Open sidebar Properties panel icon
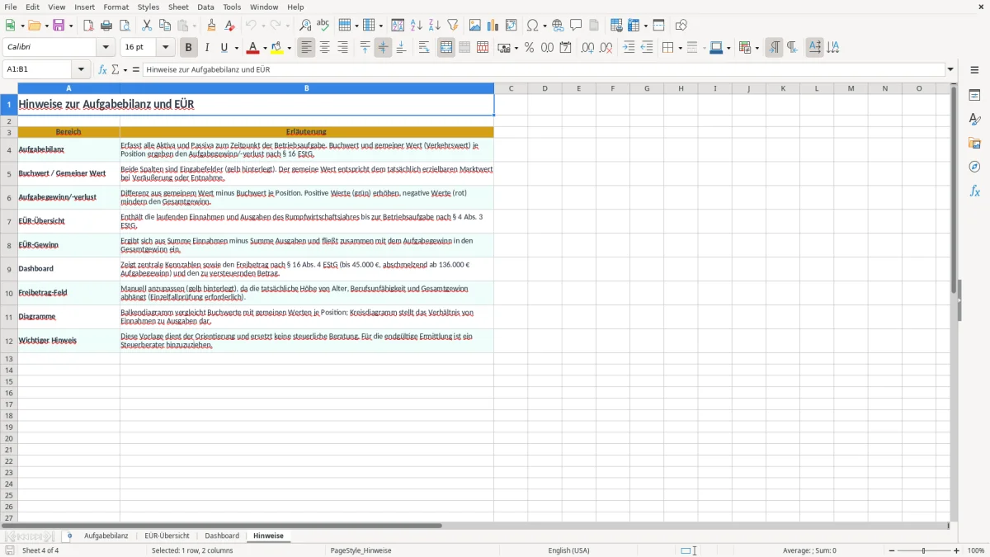 click(x=974, y=95)
